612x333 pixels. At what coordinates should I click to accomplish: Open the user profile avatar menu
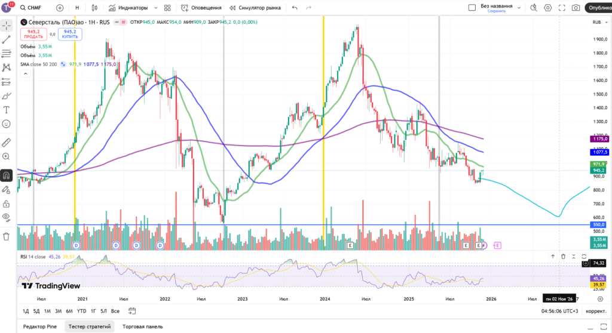pyautogui.click(x=7, y=7)
